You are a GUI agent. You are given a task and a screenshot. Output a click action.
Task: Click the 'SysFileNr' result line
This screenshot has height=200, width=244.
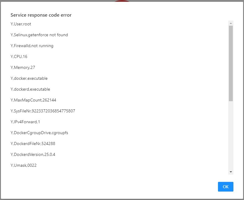tap(43, 111)
